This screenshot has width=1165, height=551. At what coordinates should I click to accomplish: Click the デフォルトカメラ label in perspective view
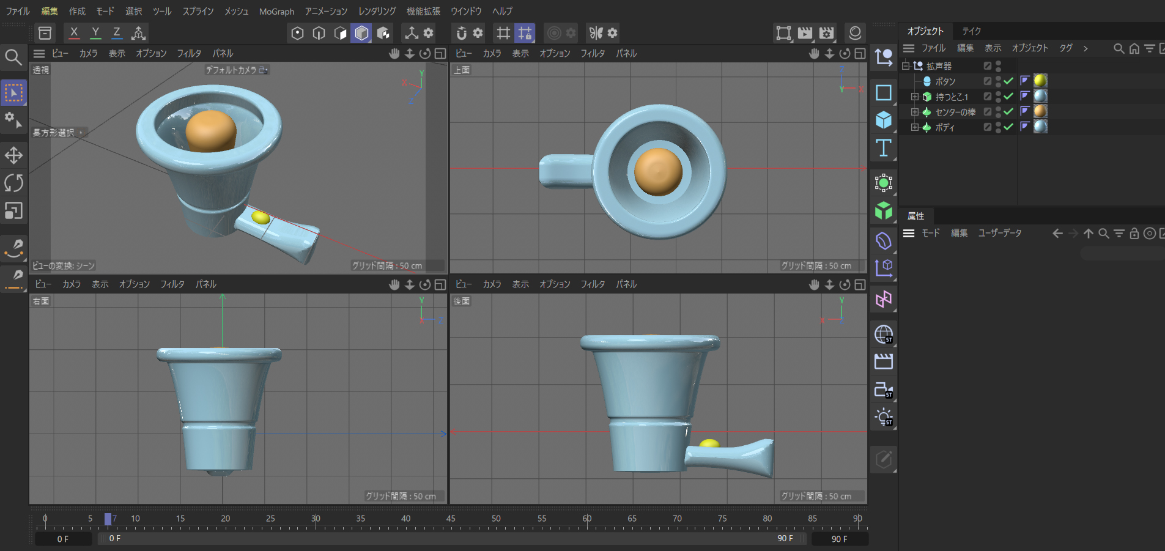(x=231, y=70)
